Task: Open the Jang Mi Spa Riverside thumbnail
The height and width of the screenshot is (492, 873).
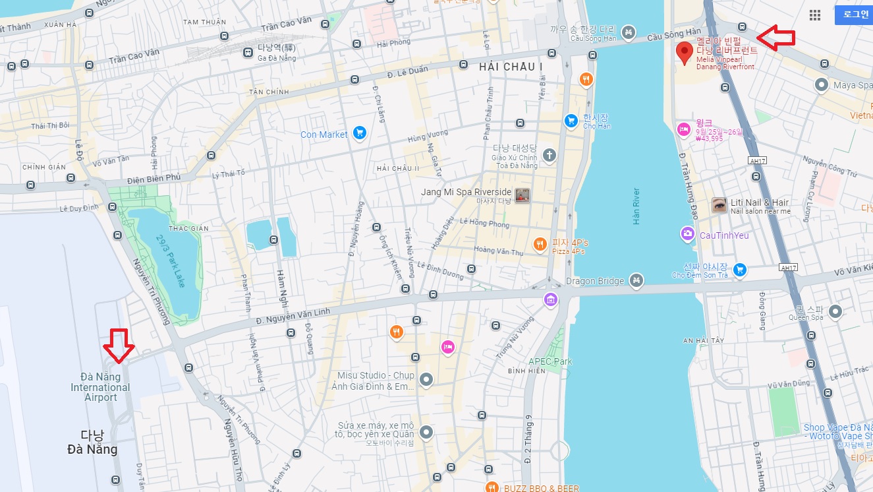Action: pos(522,195)
